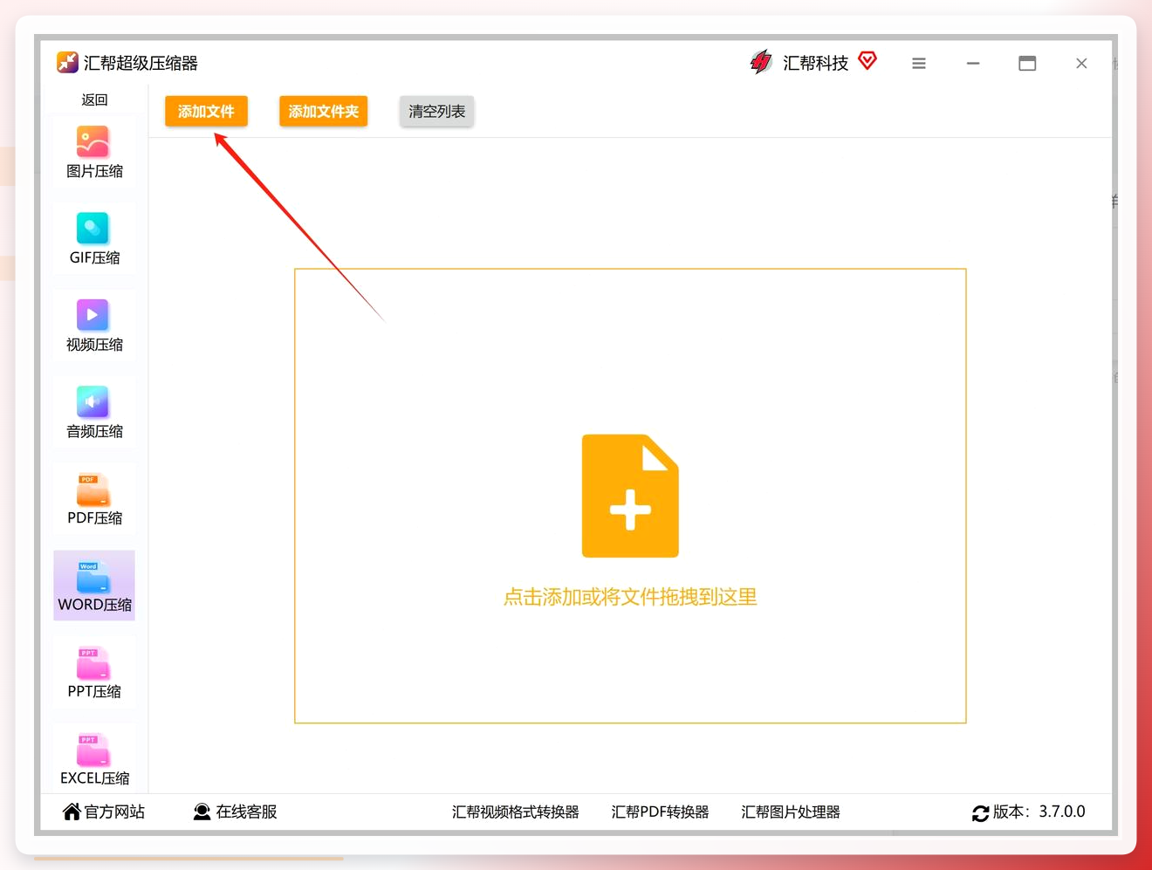1152x870 pixels.
Task: Click the large add-file plus icon
Action: (630, 496)
